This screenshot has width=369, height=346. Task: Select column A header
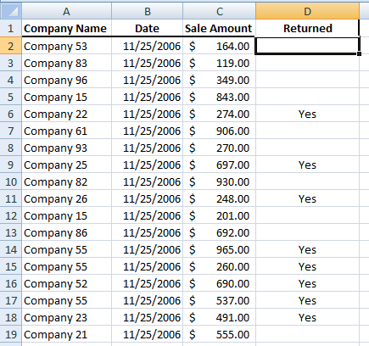66,11
